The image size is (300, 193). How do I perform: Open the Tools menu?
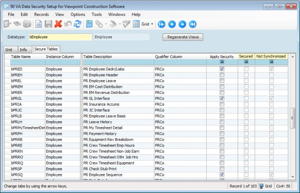point(97,14)
